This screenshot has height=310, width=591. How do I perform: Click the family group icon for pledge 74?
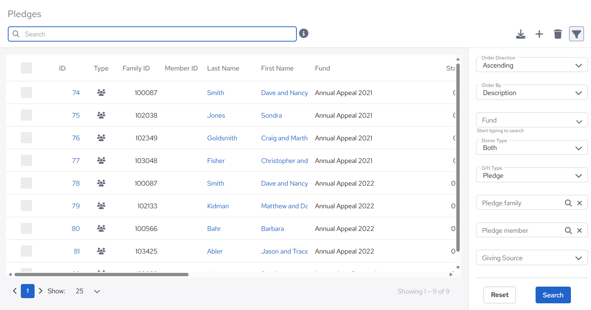point(101,92)
